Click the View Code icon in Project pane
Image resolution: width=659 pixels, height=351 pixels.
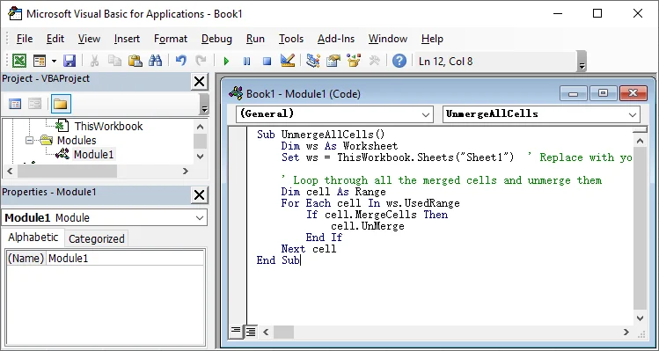15,104
